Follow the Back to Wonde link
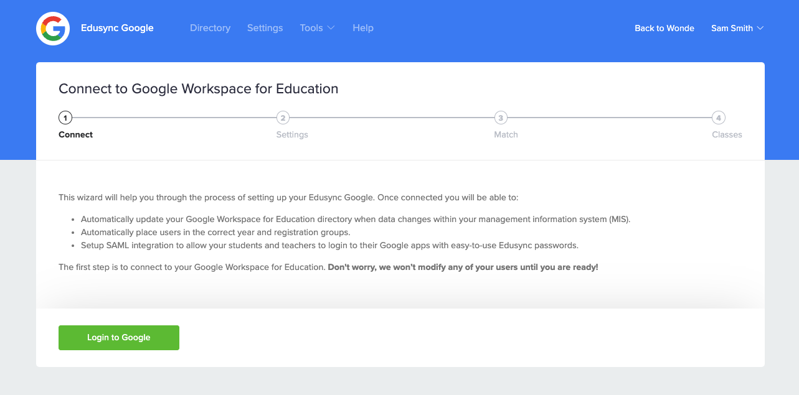This screenshot has width=799, height=395. [664, 28]
